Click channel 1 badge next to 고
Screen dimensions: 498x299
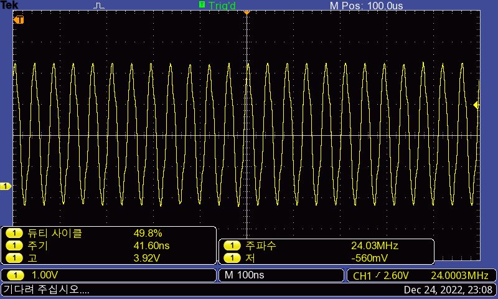pyautogui.click(x=14, y=258)
